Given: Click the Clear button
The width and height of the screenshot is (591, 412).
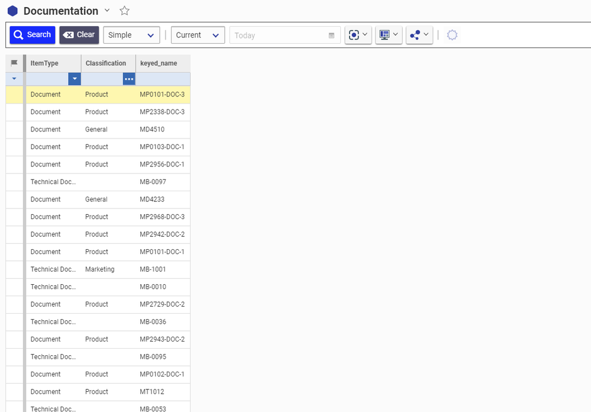Looking at the screenshot, I should pos(79,35).
